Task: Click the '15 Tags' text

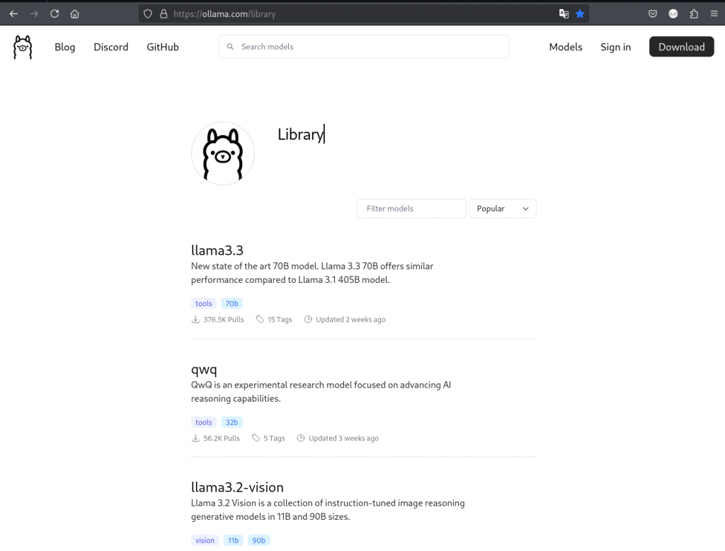Action: coord(280,319)
